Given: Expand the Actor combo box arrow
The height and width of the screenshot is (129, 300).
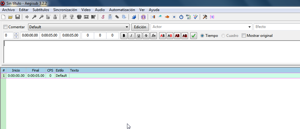Looking at the screenshot, I should click(249, 27).
